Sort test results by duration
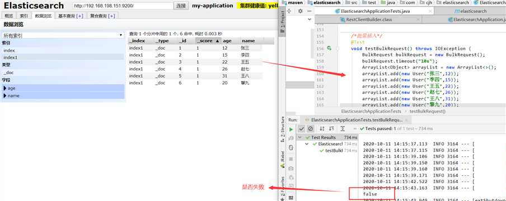506x201 pixels. tap(331, 128)
